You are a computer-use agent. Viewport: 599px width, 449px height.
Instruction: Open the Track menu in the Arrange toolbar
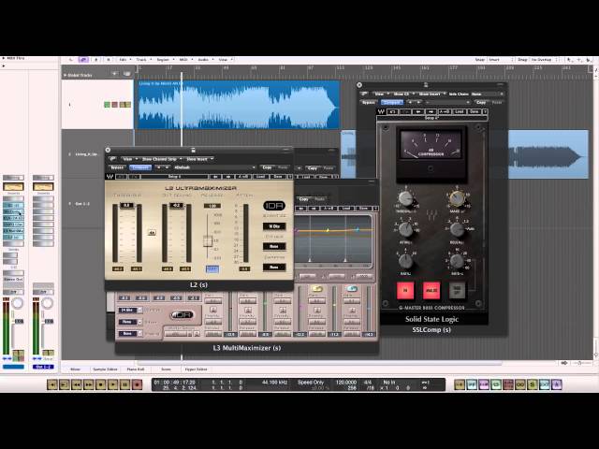coord(143,60)
